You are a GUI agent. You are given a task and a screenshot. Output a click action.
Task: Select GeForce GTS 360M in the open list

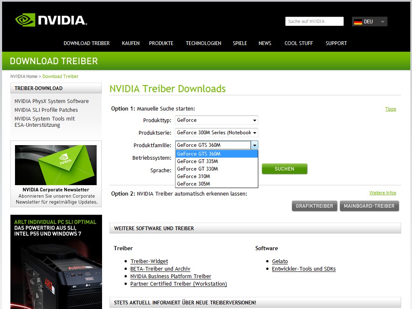tap(217, 154)
